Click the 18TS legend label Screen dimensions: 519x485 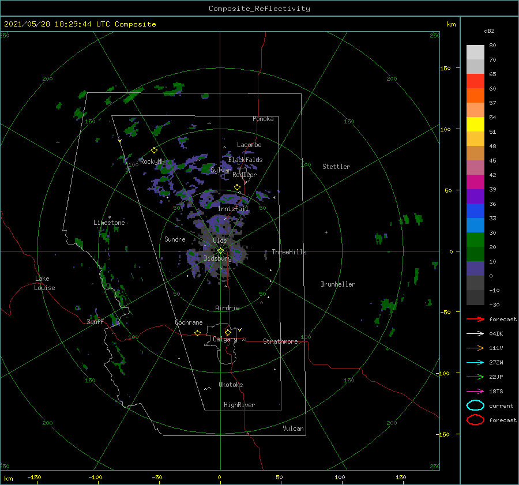pyautogui.click(x=496, y=392)
